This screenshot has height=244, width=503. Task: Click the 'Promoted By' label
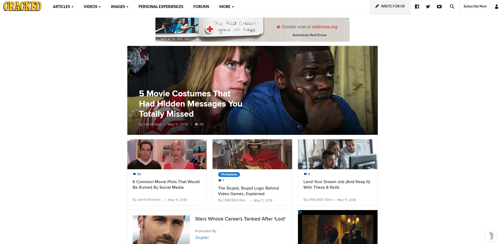tap(206, 231)
